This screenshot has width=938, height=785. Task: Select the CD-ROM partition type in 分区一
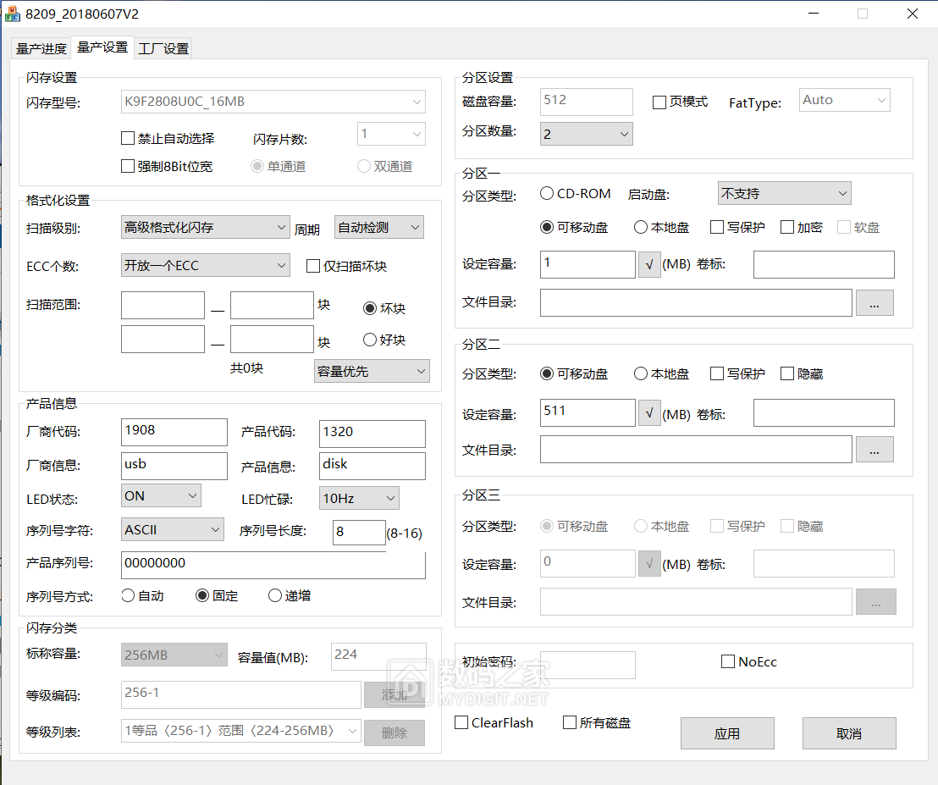click(547, 193)
